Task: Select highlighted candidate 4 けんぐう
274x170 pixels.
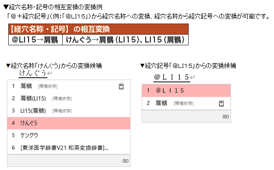Action: click(69, 123)
